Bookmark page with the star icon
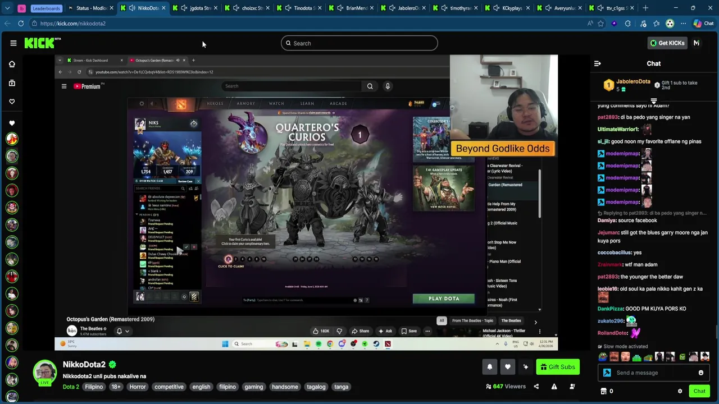The height and width of the screenshot is (404, 719). click(x=600, y=24)
